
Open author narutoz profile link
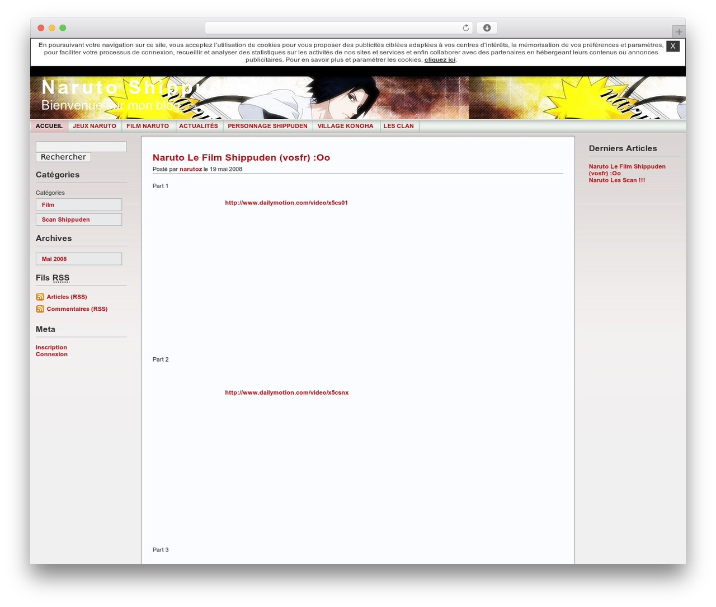(x=191, y=169)
